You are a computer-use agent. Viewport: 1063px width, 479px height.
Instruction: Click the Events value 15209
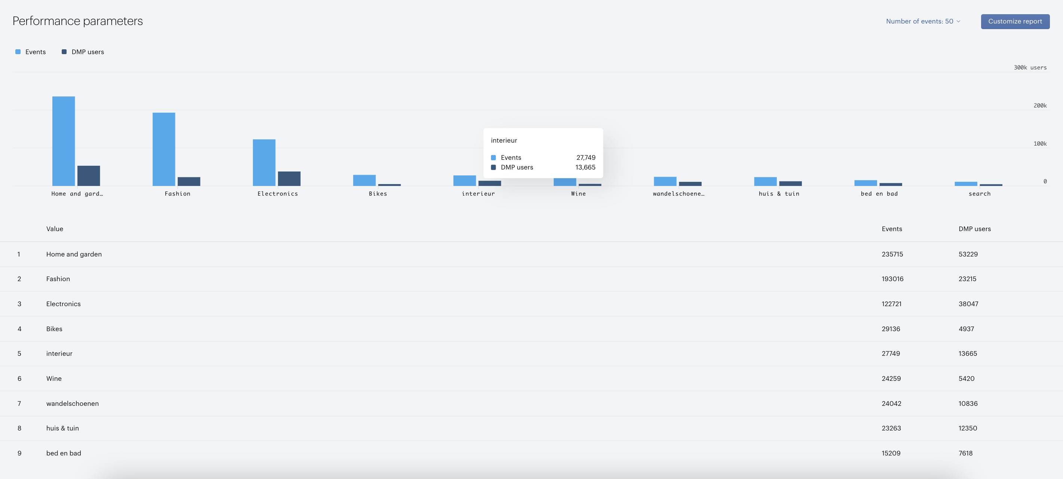click(891, 453)
